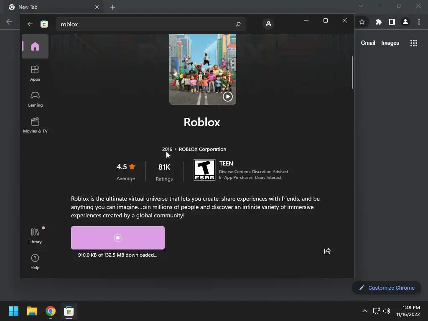Select the New Tab tab in Chrome
This screenshot has width=428, height=321.
(x=53, y=7)
